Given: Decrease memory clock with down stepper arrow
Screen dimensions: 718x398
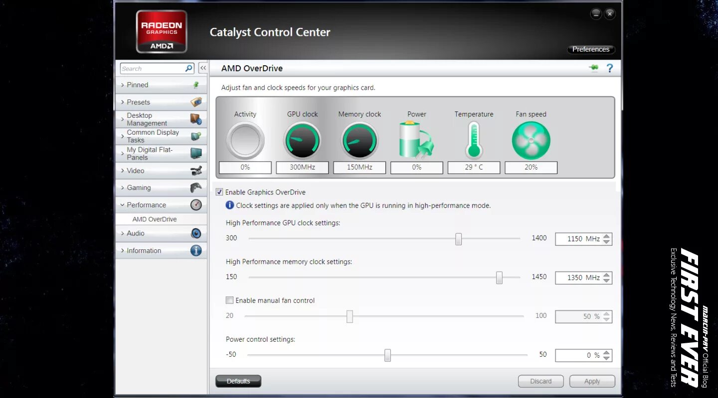Looking at the screenshot, I should pos(606,281).
